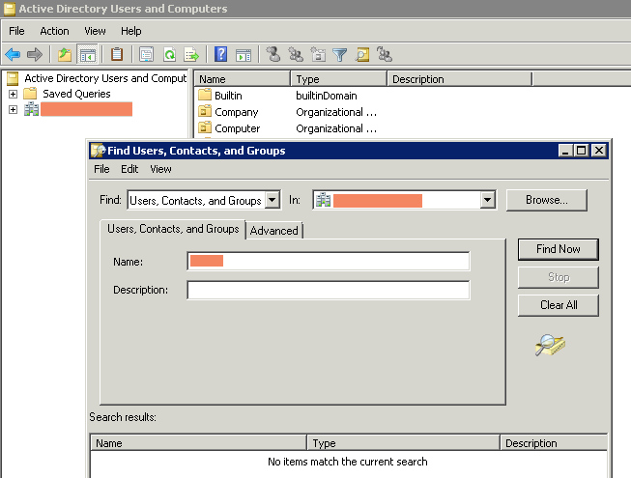Click the Find Now button
This screenshot has height=478, width=631.
pyautogui.click(x=558, y=249)
